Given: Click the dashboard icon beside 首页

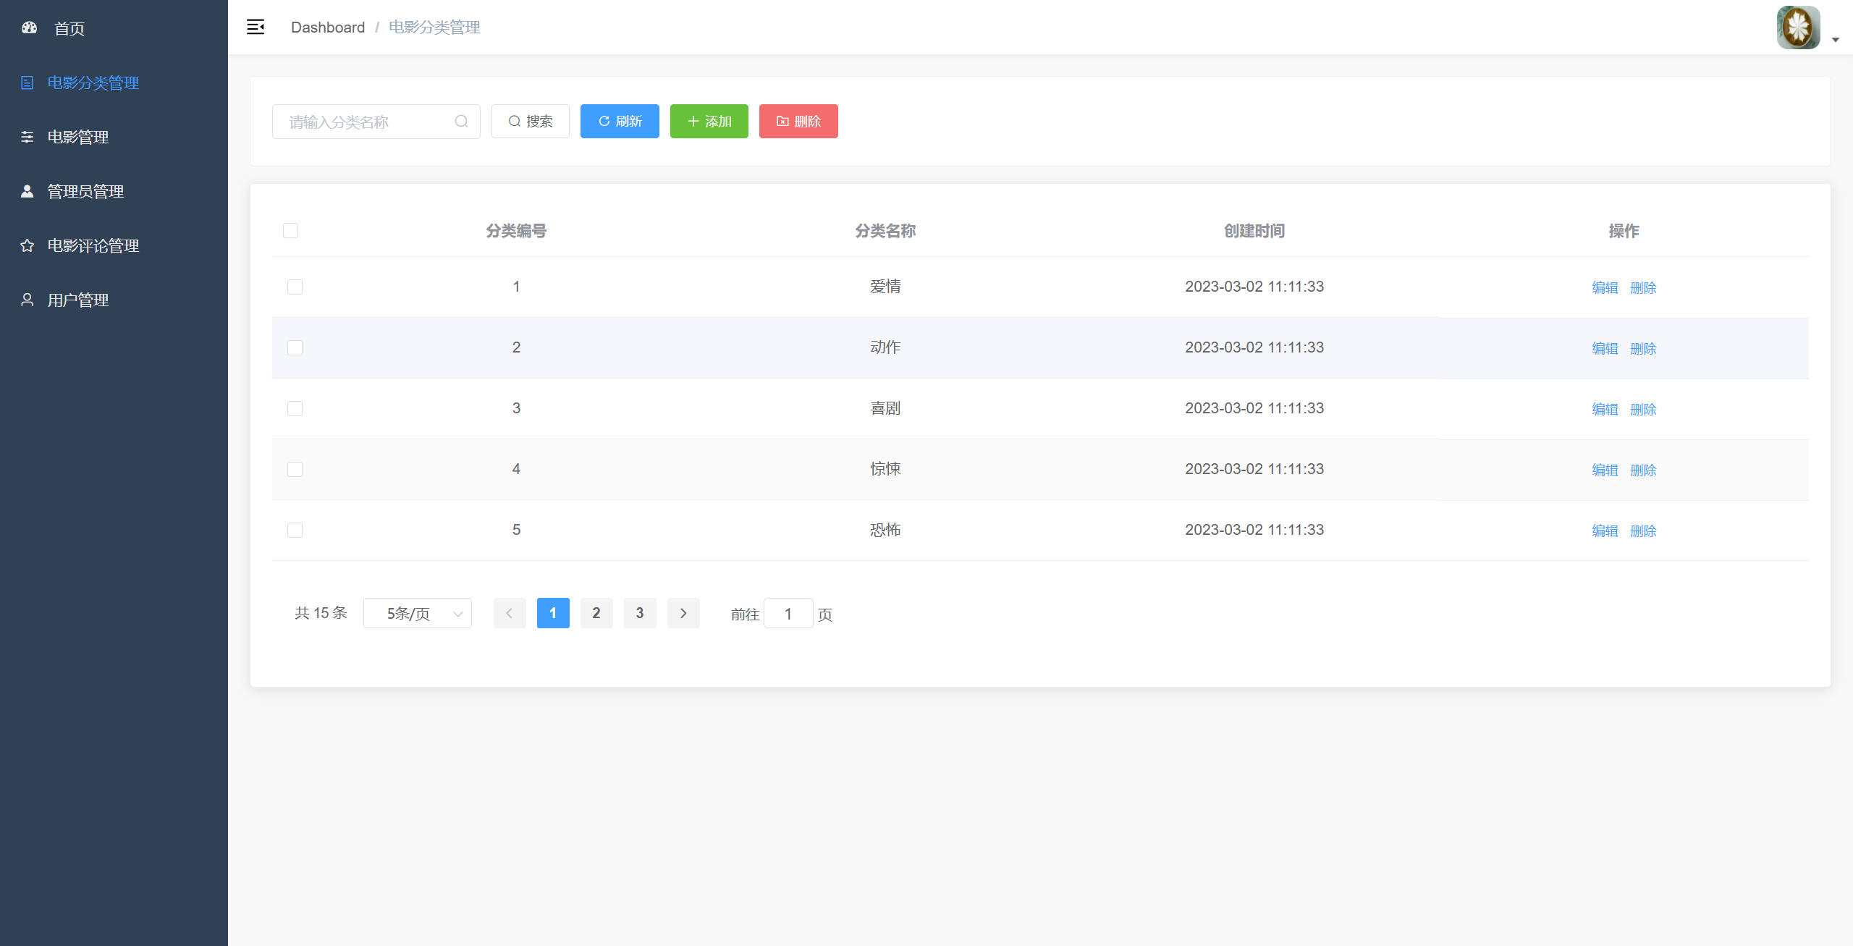Looking at the screenshot, I should [x=29, y=28].
